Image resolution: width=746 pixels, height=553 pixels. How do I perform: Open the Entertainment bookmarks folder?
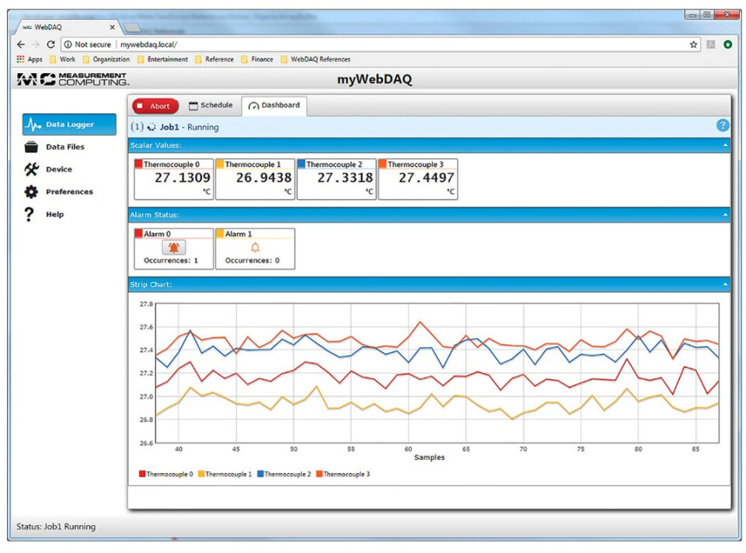[x=162, y=60]
